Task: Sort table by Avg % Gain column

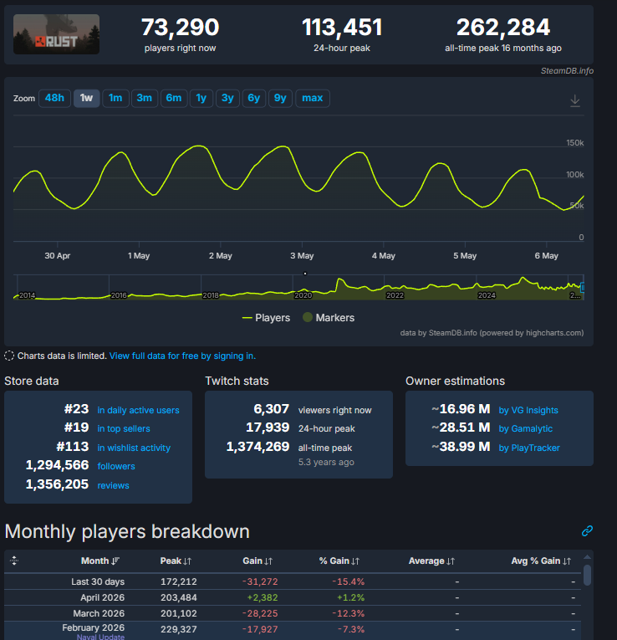Action: pyautogui.click(x=541, y=561)
